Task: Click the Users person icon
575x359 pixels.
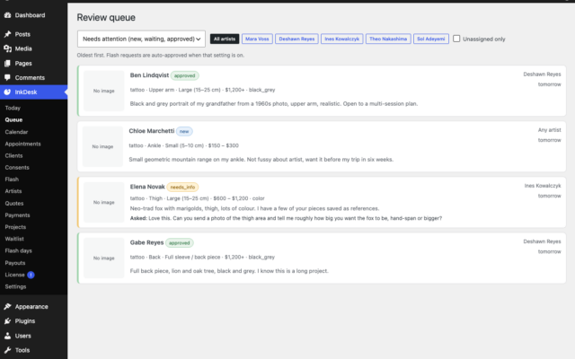Action: pos(7,336)
